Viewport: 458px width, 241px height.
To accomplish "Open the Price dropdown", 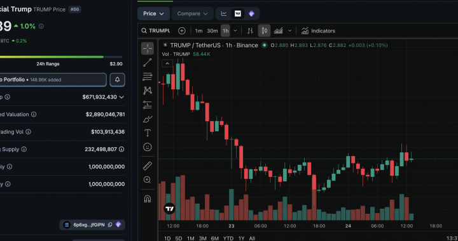I will point(154,14).
